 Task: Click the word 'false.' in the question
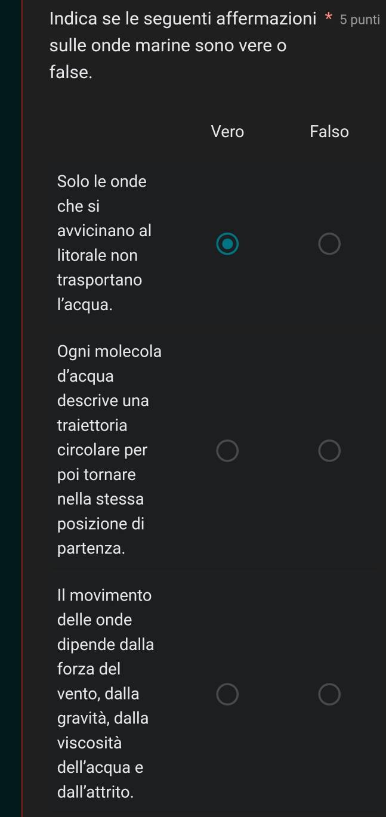click(x=71, y=73)
